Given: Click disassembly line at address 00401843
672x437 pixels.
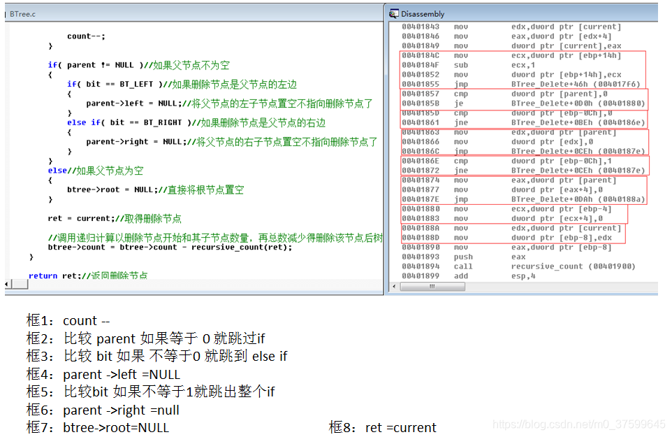Looking at the screenshot, I should pos(511,27).
